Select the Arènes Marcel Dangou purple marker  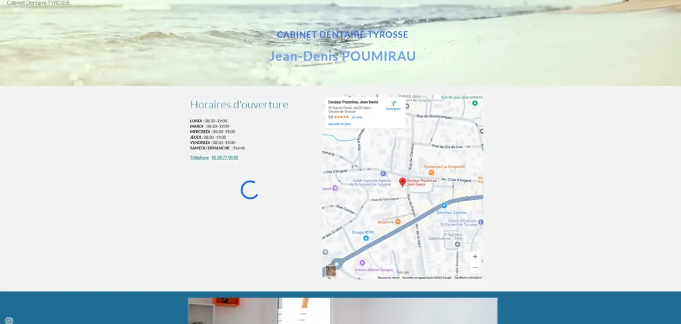pos(362,263)
